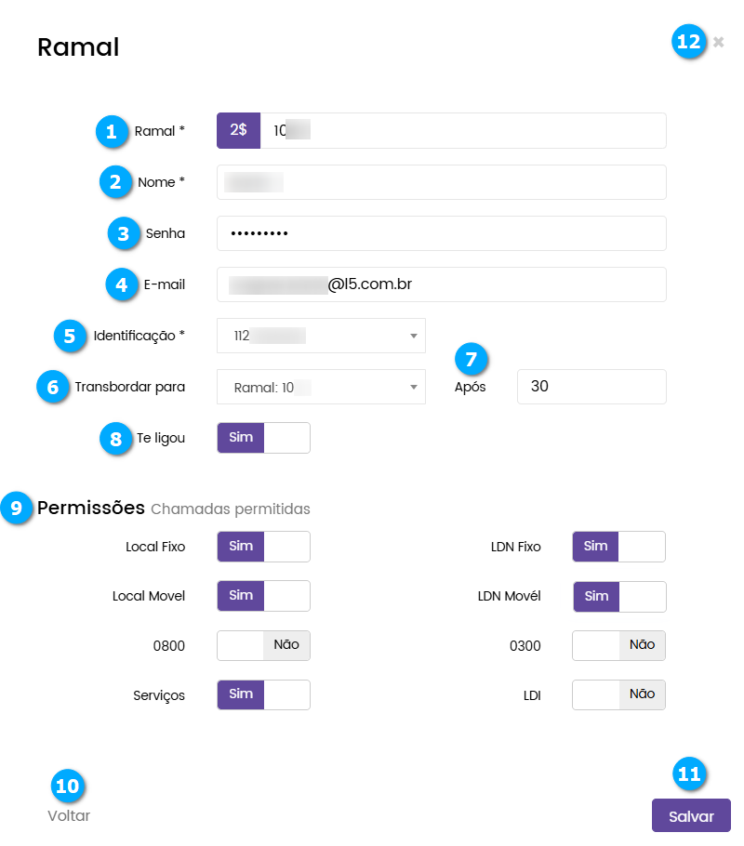Focus the Ramal number input field
744x846 pixels.
click(462, 131)
